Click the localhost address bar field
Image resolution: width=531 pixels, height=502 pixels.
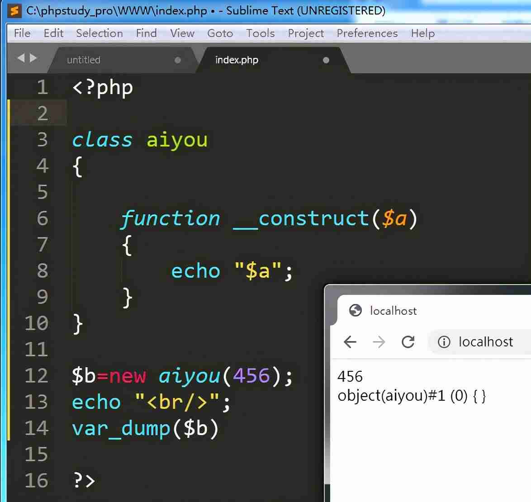[x=479, y=342]
